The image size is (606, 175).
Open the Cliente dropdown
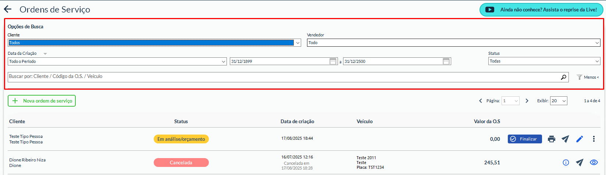154,43
